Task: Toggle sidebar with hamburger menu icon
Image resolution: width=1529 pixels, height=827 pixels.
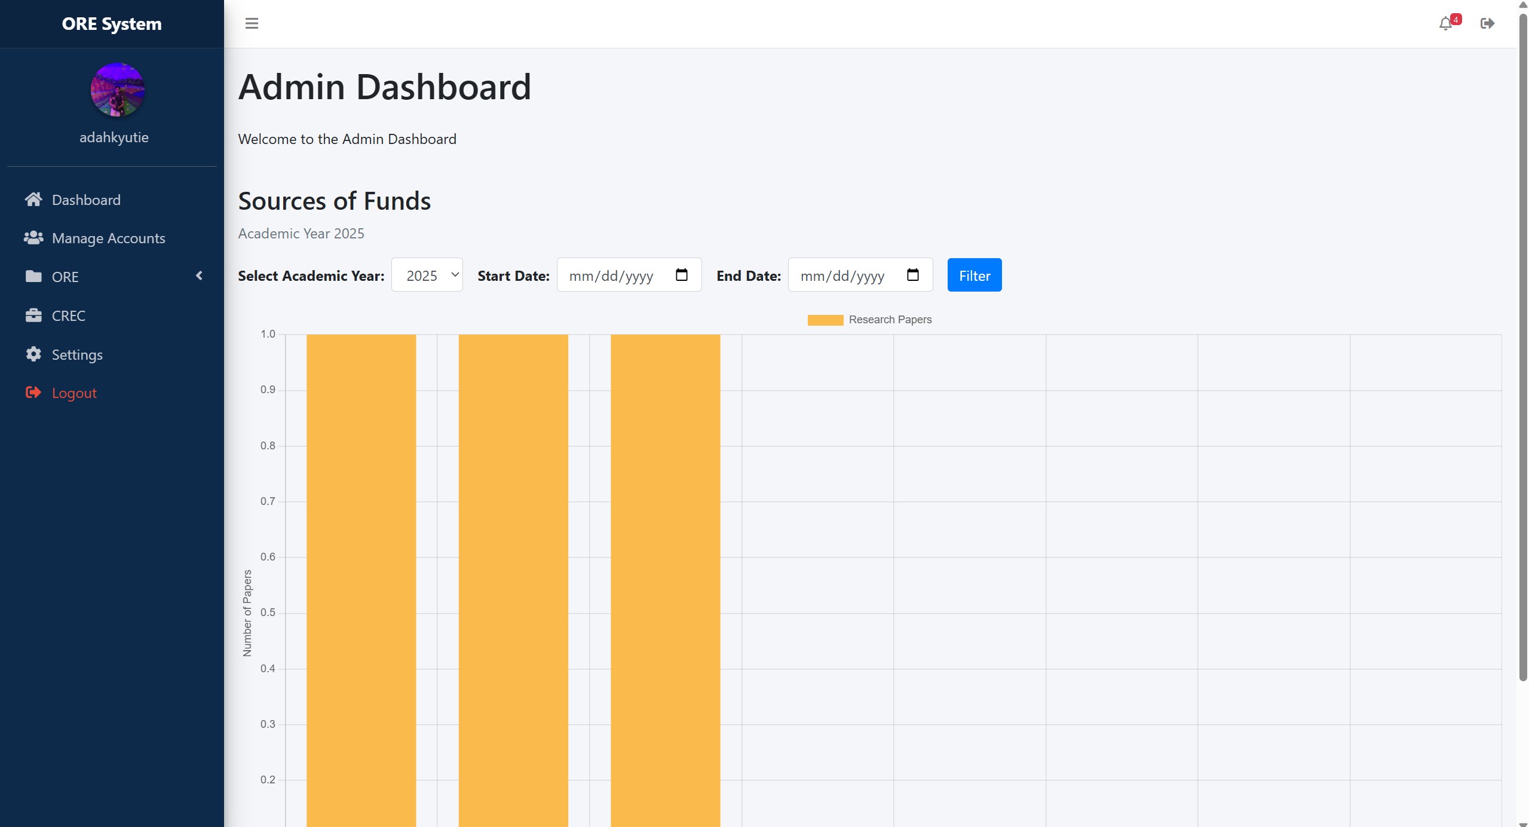Action: 252,23
